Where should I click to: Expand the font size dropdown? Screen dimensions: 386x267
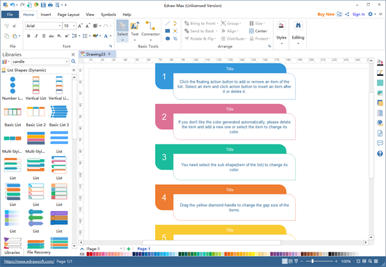(77, 26)
